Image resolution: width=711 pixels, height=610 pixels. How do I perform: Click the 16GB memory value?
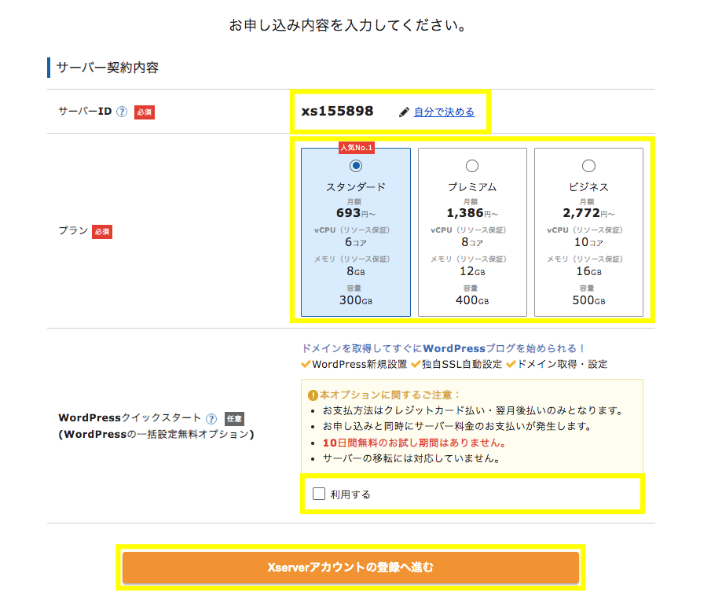coord(588,271)
